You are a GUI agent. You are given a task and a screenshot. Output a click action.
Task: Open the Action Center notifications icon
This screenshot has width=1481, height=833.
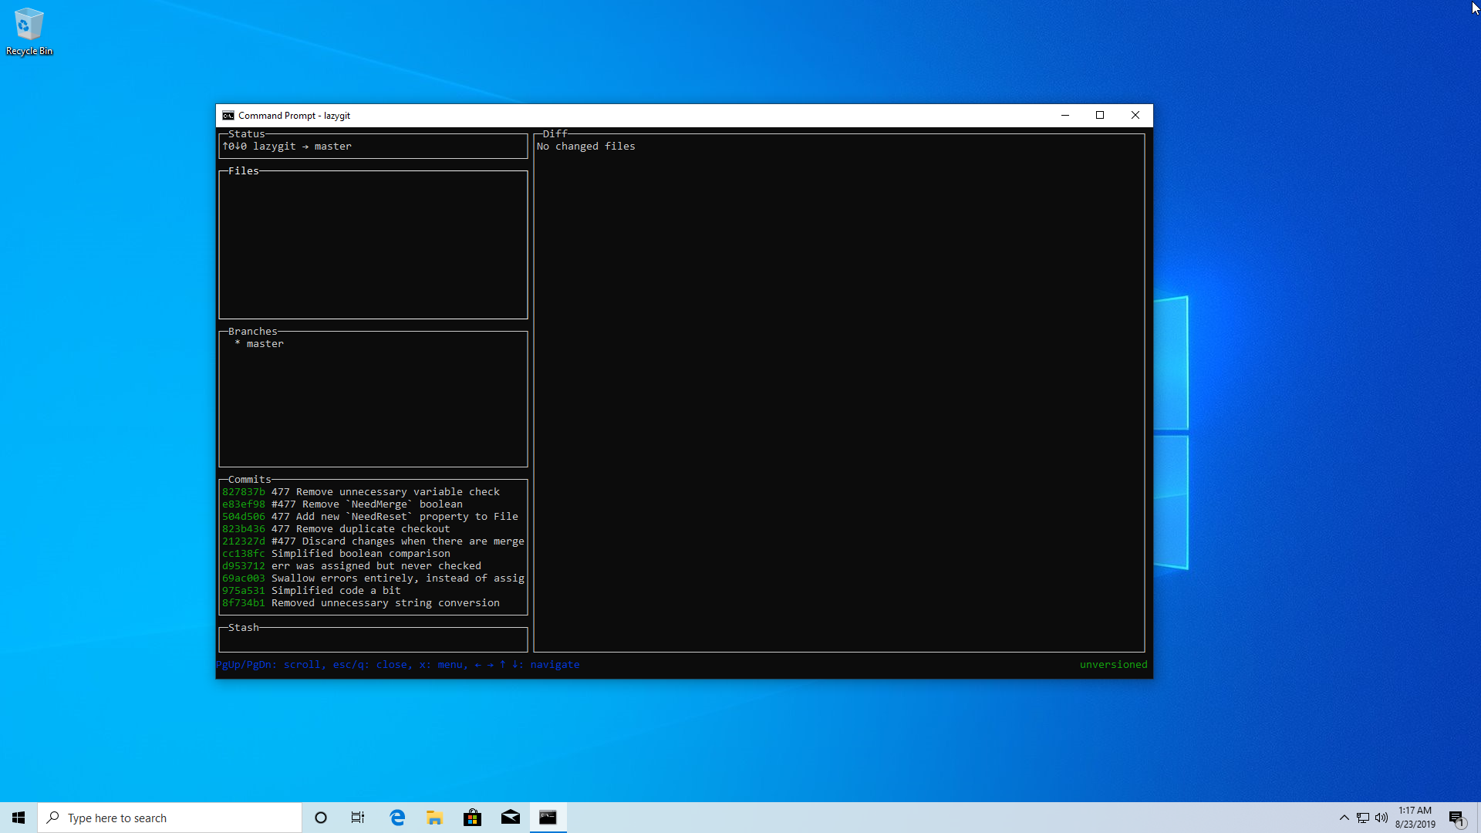click(1457, 818)
